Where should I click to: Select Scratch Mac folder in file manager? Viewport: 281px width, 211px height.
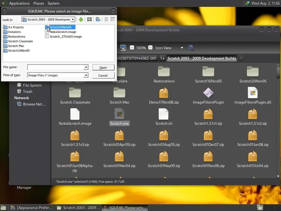119,96
